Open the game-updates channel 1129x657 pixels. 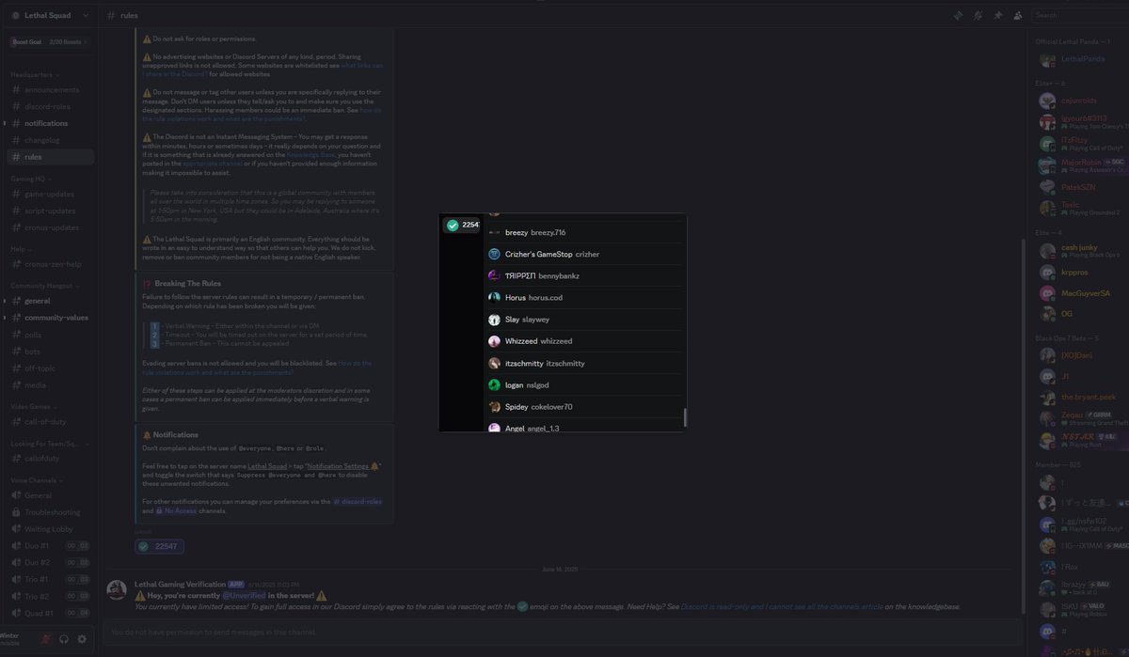point(51,193)
